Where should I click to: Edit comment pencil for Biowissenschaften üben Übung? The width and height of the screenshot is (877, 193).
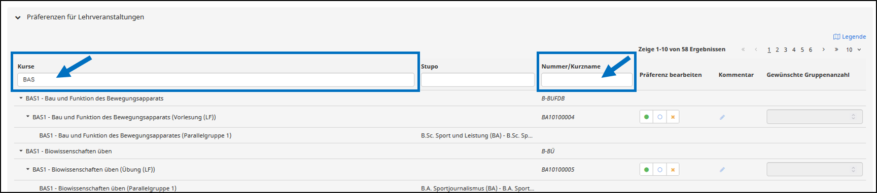722,170
